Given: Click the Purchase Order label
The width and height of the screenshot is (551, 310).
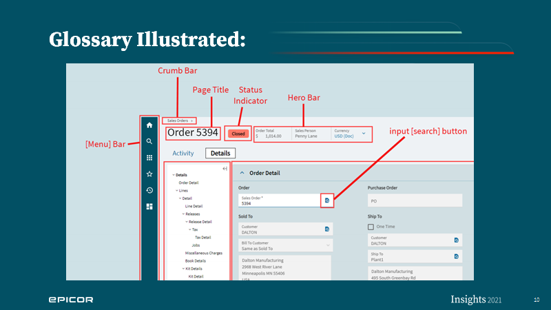Looking at the screenshot, I should tap(382, 187).
